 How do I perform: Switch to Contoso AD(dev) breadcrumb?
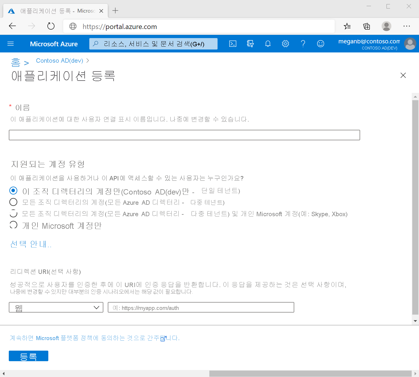pos(59,61)
